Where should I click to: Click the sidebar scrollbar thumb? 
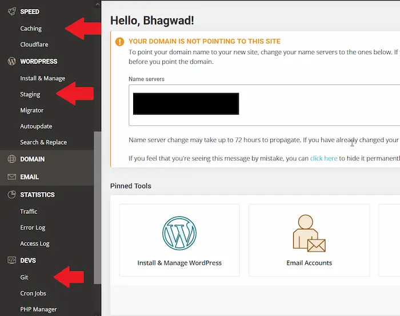point(97,208)
